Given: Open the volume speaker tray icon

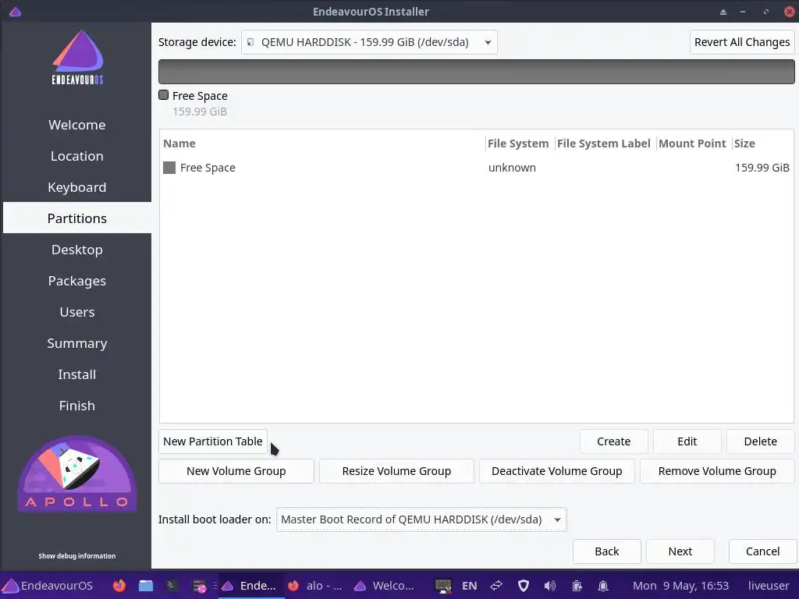Looking at the screenshot, I should coord(550,586).
